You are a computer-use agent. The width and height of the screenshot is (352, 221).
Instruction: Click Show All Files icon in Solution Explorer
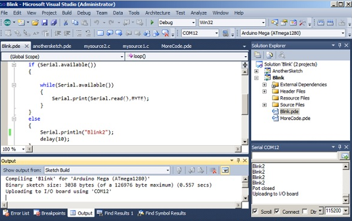click(270, 55)
